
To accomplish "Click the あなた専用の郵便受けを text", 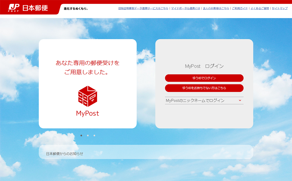I will coord(88,63).
